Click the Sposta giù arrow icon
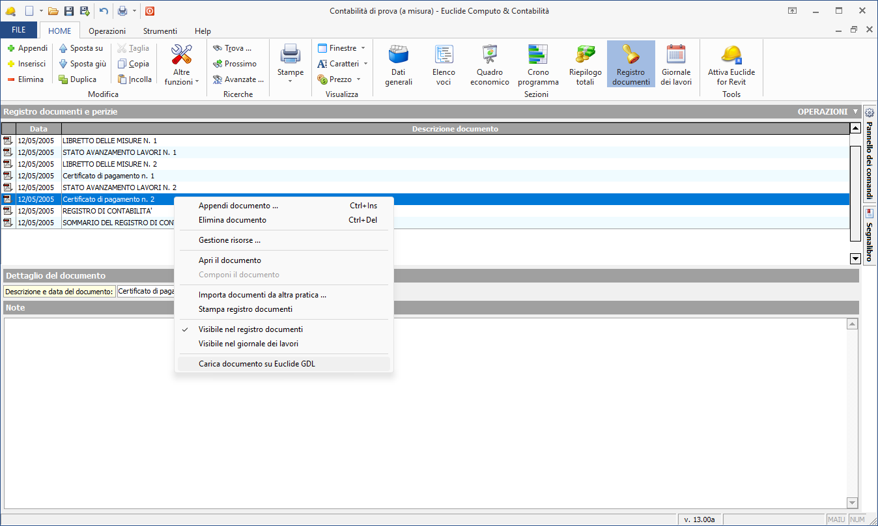 [x=63, y=64]
